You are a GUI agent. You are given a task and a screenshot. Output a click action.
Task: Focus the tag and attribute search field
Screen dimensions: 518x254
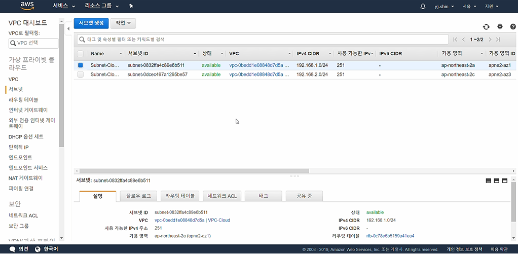click(263, 40)
